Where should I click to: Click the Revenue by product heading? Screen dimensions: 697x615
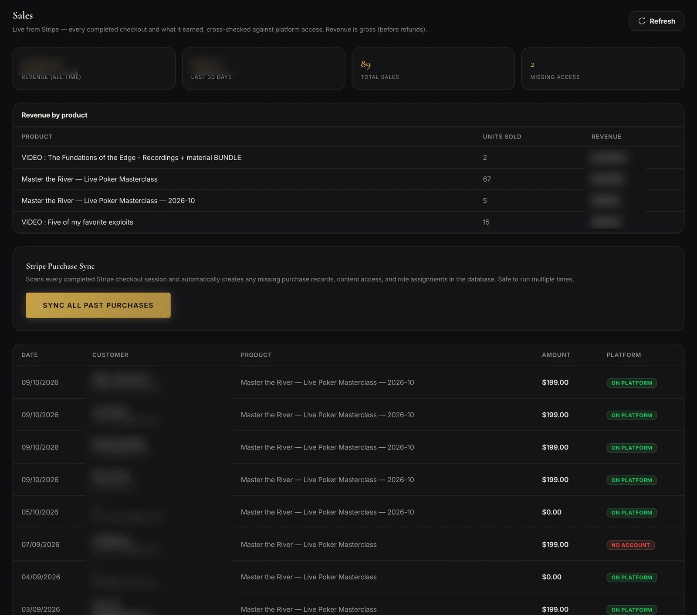point(54,115)
